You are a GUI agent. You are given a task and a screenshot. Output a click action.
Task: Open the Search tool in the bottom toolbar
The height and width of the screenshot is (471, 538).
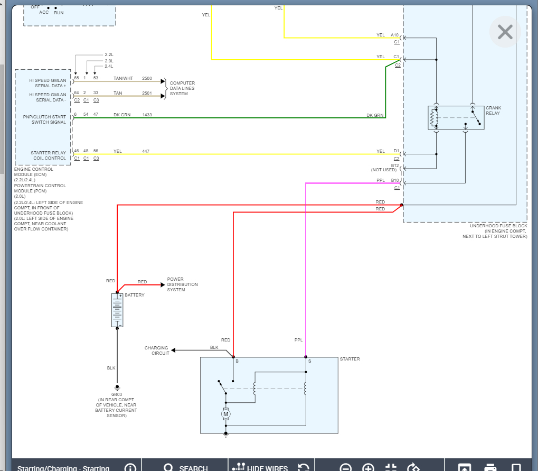[x=187, y=467]
